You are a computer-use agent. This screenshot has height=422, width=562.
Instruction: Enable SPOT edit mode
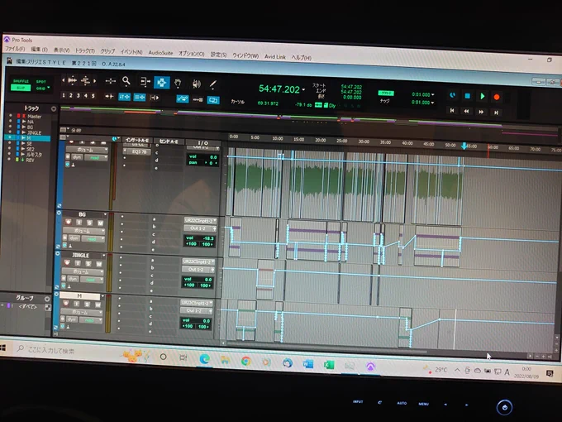pos(41,82)
